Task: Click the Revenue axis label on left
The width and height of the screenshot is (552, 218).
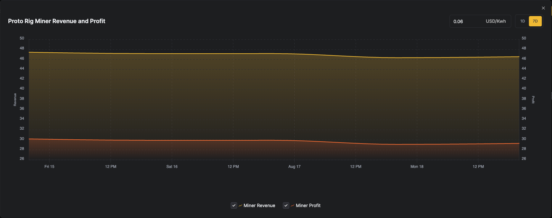Action: click(15, 100)
